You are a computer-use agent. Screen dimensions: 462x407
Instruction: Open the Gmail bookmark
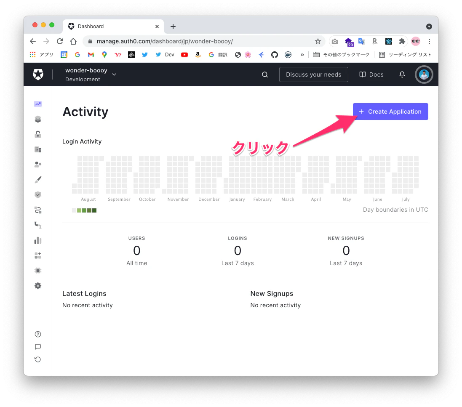[x=91, y=55]
